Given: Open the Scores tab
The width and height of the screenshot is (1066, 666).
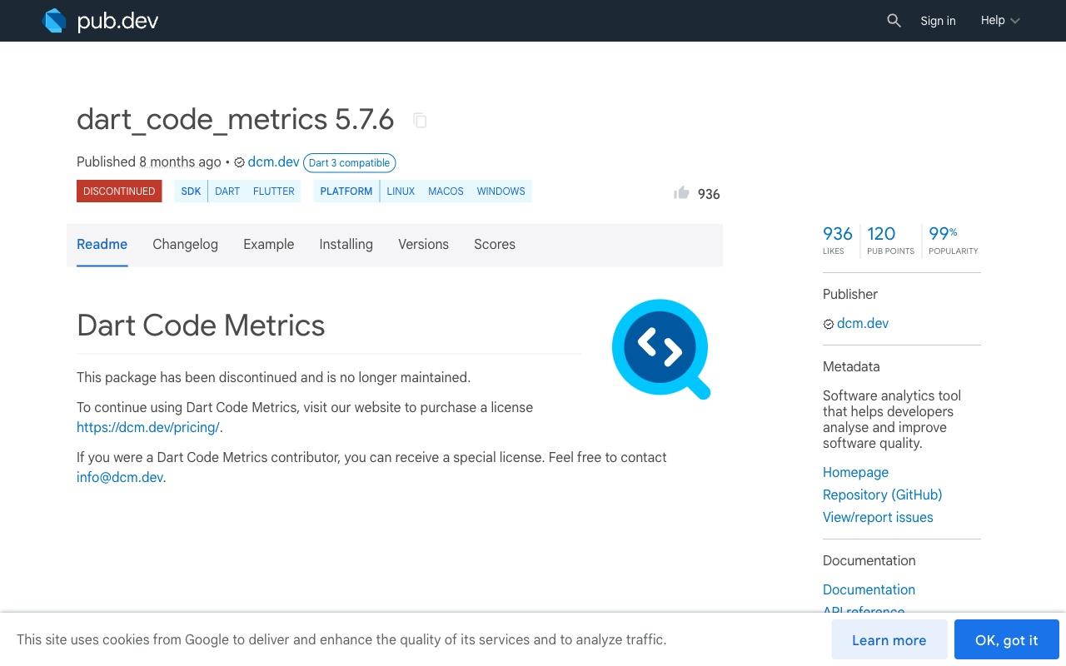Looking at the screenshot, I should tap(495, 244).
